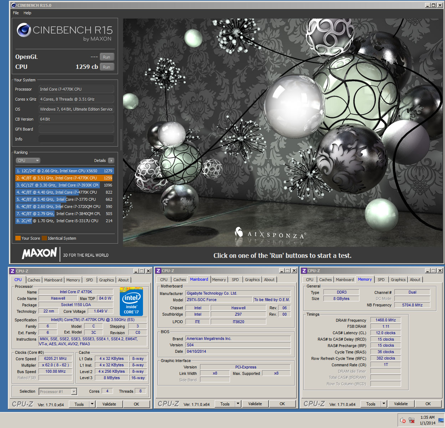The height and width of the screenshot is (428, 445).
Task: Open Caches tab in first CPU-Z window
Action: pos(34,280)
